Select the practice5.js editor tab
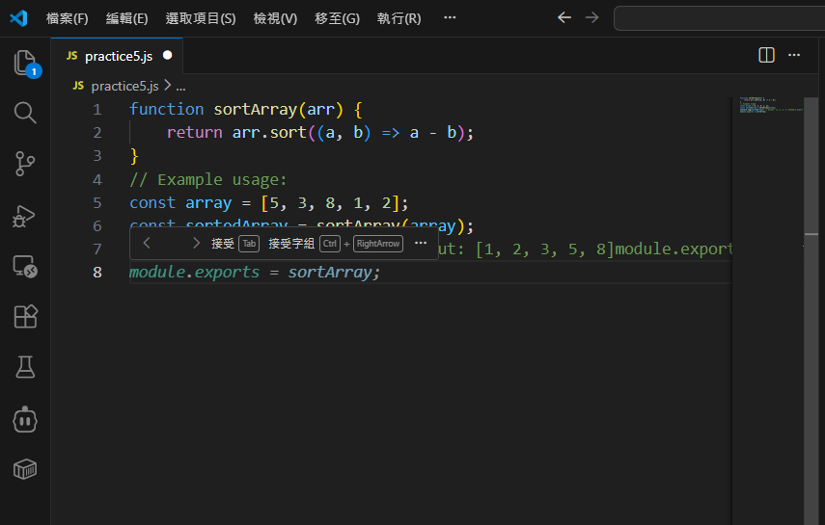 point(118,56)
